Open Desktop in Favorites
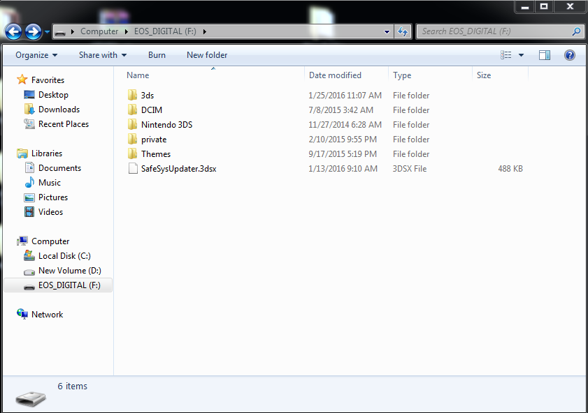The height and width of the screenshot is (413, 588). [x=53, y=95]
